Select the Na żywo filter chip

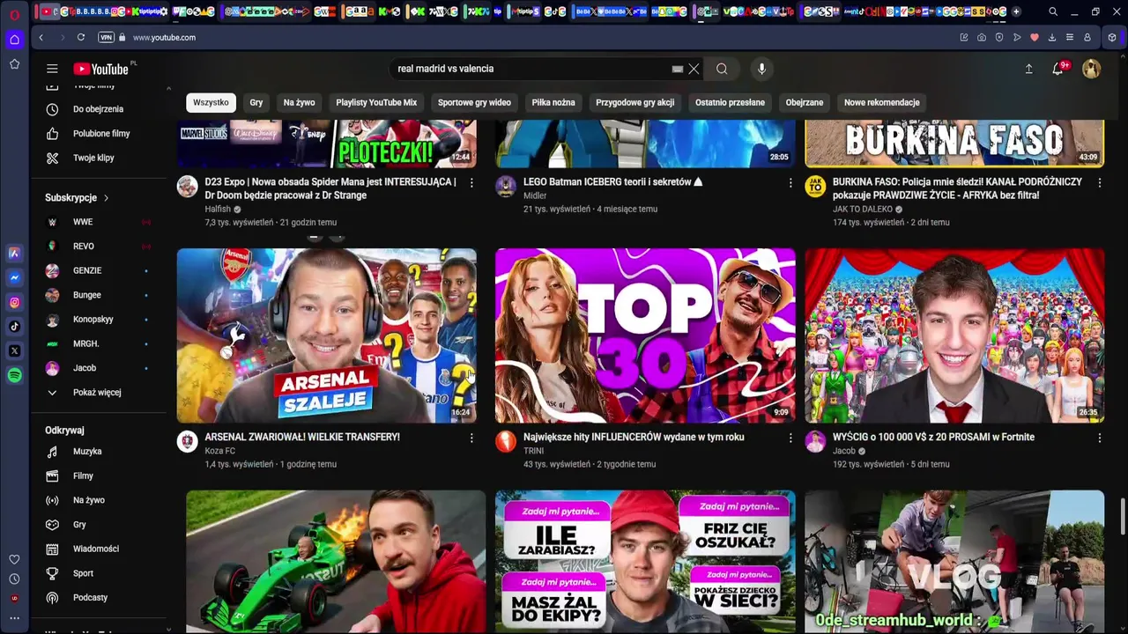click(299, 102)
